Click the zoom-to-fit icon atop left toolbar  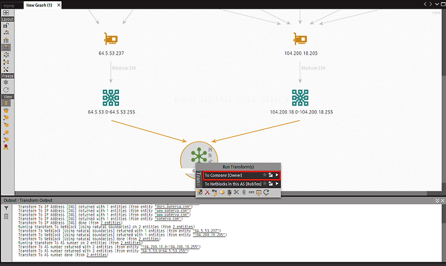pyautogui.click(x=6, y=13)
